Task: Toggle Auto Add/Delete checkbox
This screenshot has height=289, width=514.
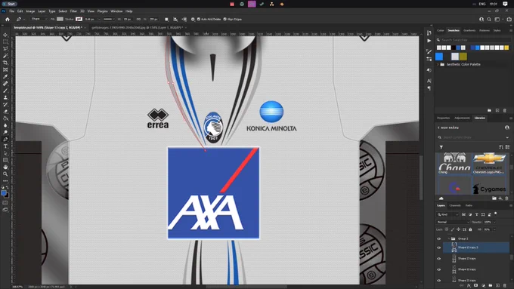Action: coord(199,20)
